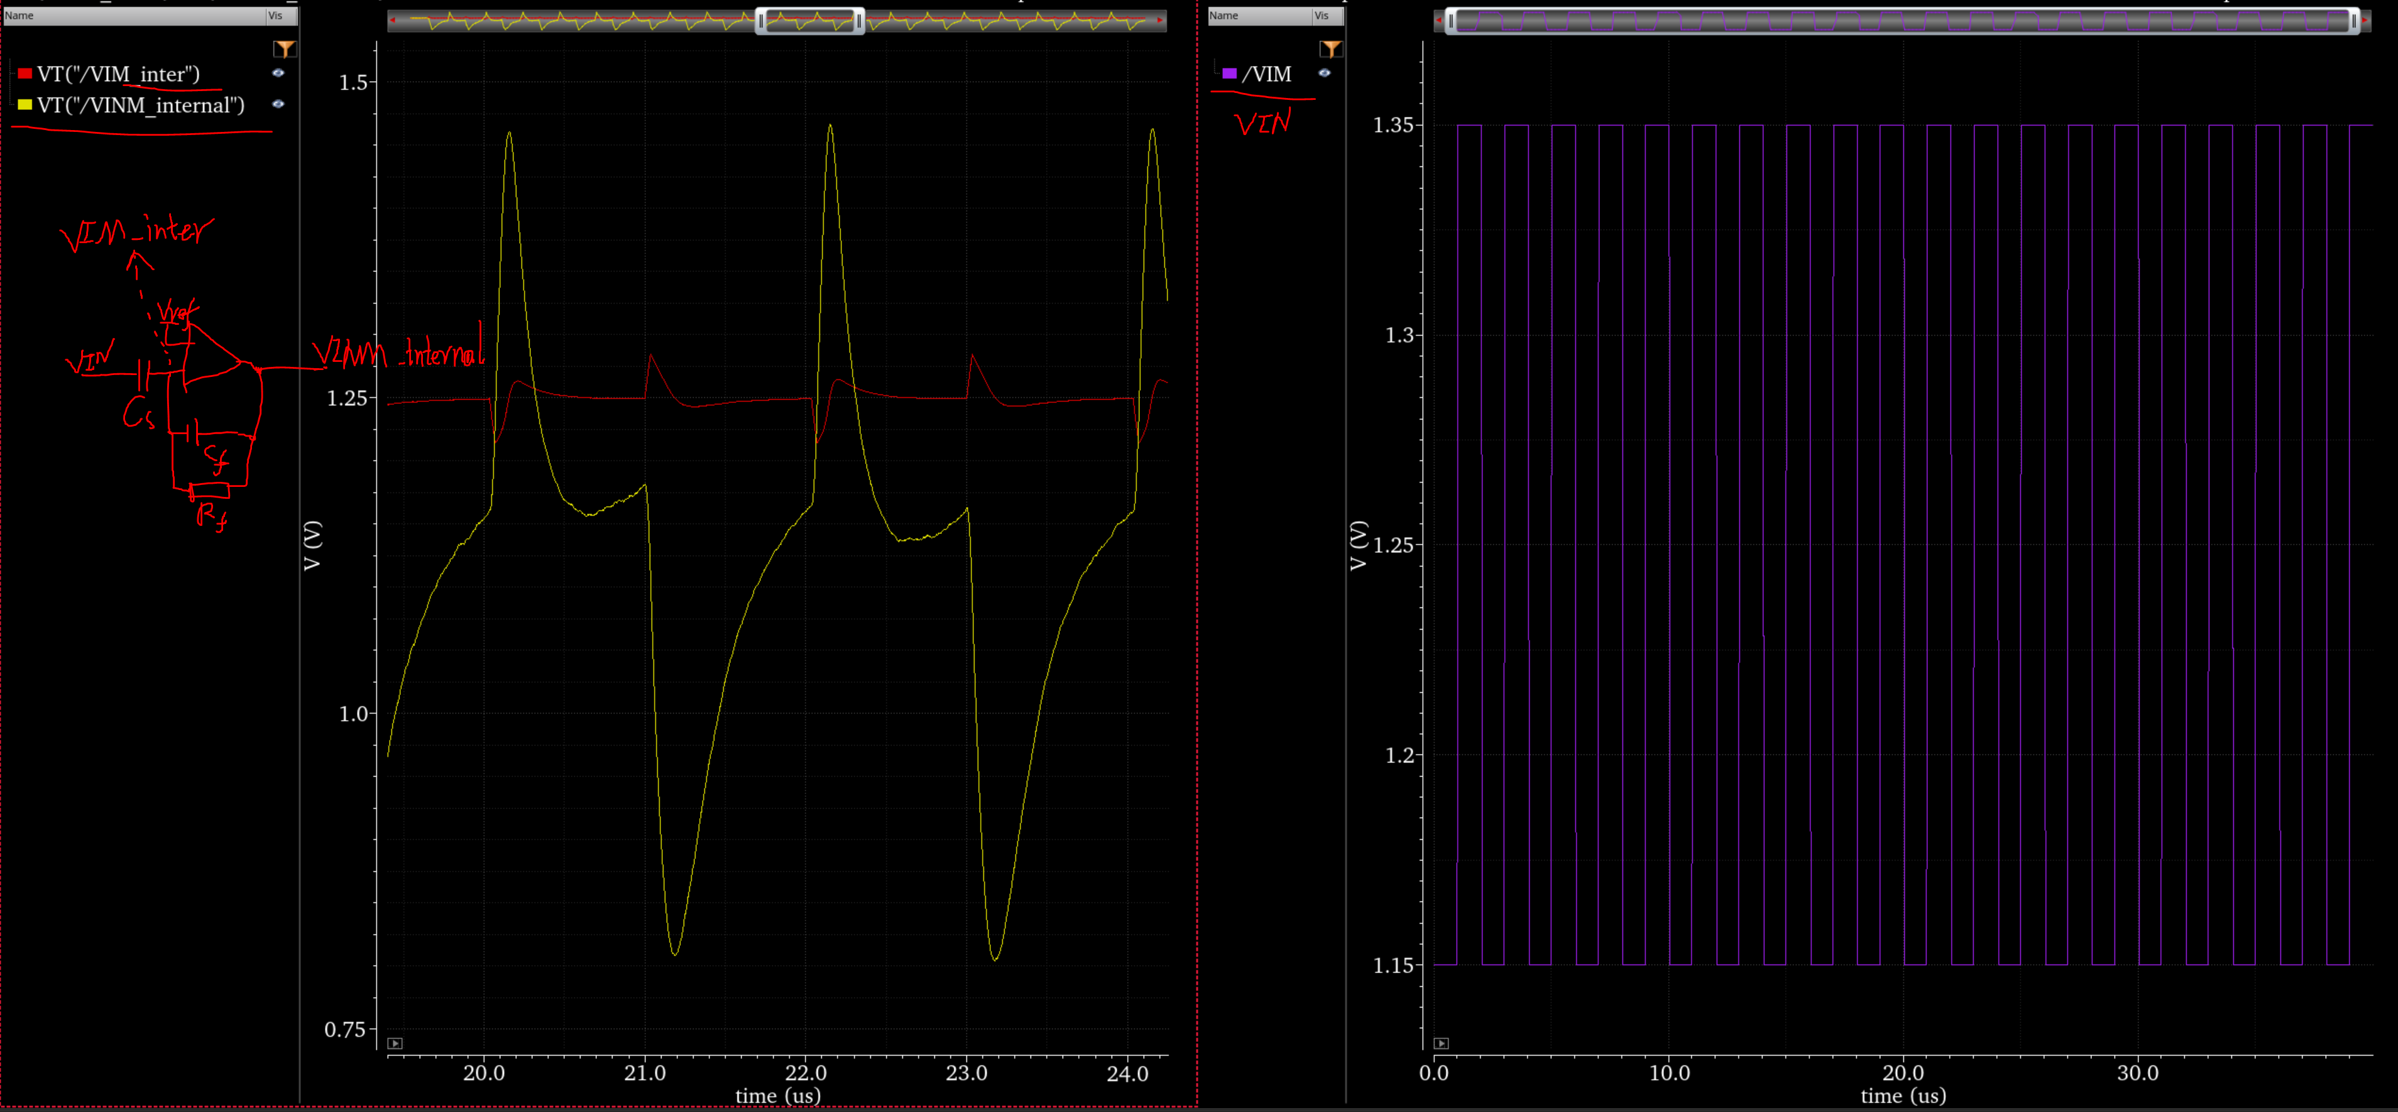Click the yellow swatch of VINM_internal
The image size is (2398, 1112).
coord(25,105)
